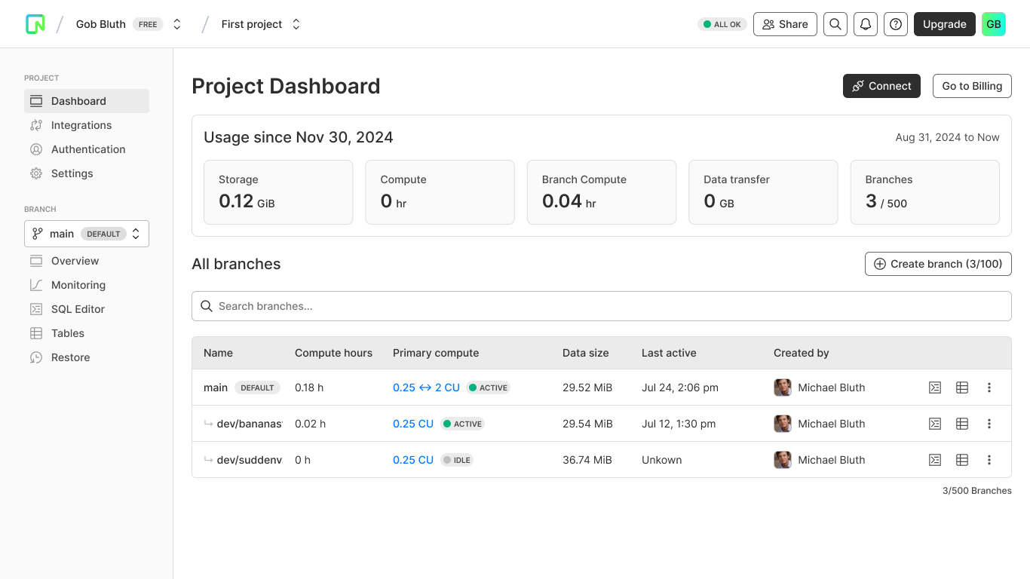Open three-dot menu for dev/suddenv branch
This screenshot has width=1030, height=579.
tap(989, 460)
